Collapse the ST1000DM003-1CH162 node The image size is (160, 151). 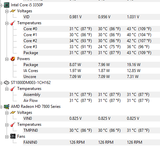pyautogui.click(x=1, y=83)
